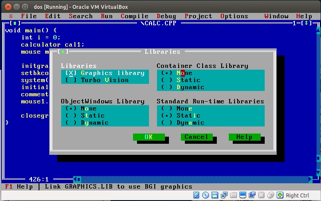Open the Window menu
Viewport: 321px width, 201px height.
[276, 16]
